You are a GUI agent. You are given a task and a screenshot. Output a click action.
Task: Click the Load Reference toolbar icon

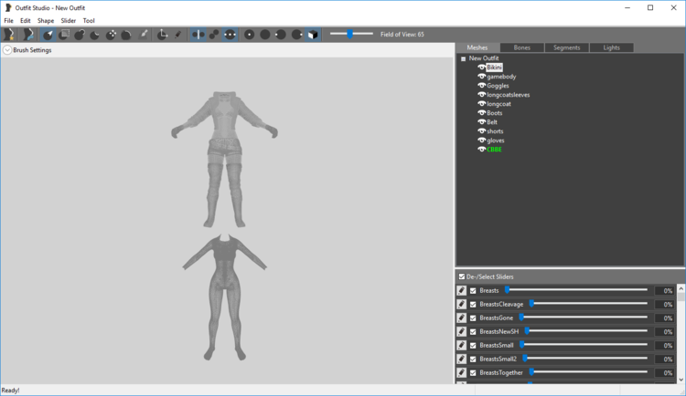tap(28, 35)
